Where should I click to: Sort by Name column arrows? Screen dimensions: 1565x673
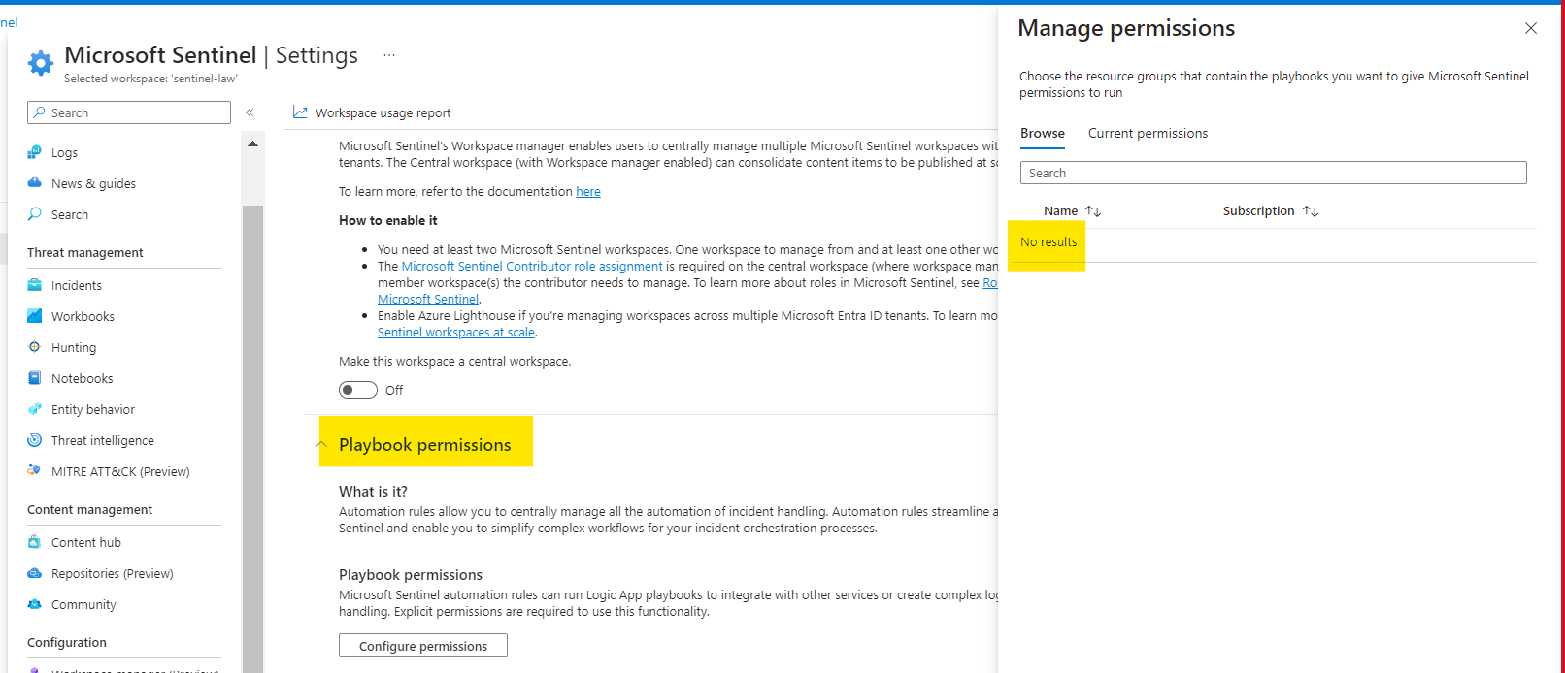tap(1093, 211)
